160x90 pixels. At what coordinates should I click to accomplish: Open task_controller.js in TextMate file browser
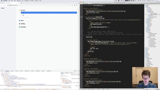click(x=154, y=14)
